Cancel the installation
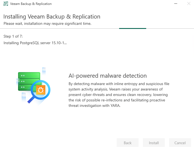The width and height of the screenshot is (194, 151). (x=180, y=143)
